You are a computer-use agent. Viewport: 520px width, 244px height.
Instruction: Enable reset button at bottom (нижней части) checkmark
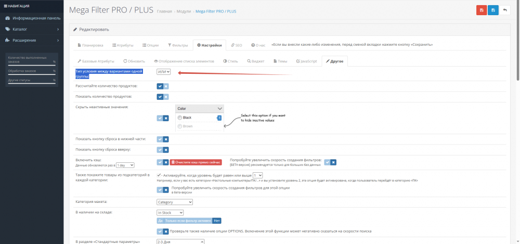coord(160,139)
